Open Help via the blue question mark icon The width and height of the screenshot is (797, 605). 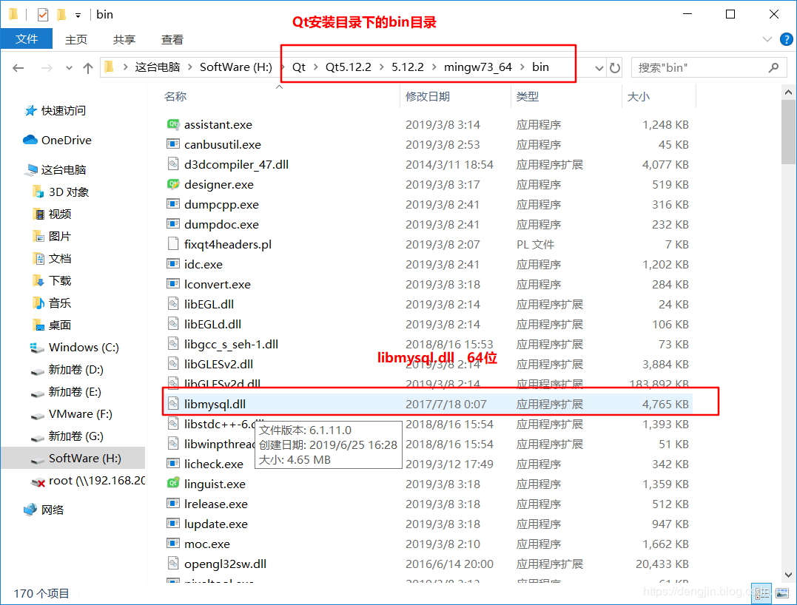pos(787,39)
